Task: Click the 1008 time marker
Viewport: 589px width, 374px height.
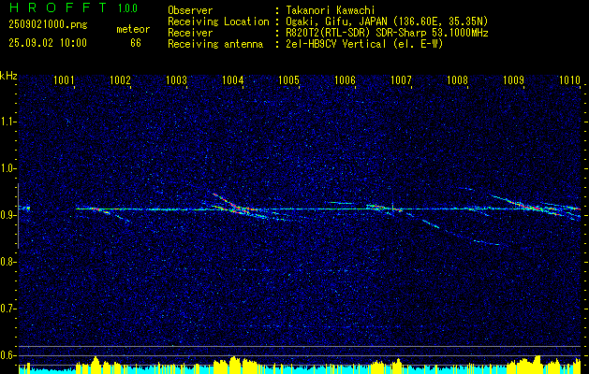Action: coord(458,80)
